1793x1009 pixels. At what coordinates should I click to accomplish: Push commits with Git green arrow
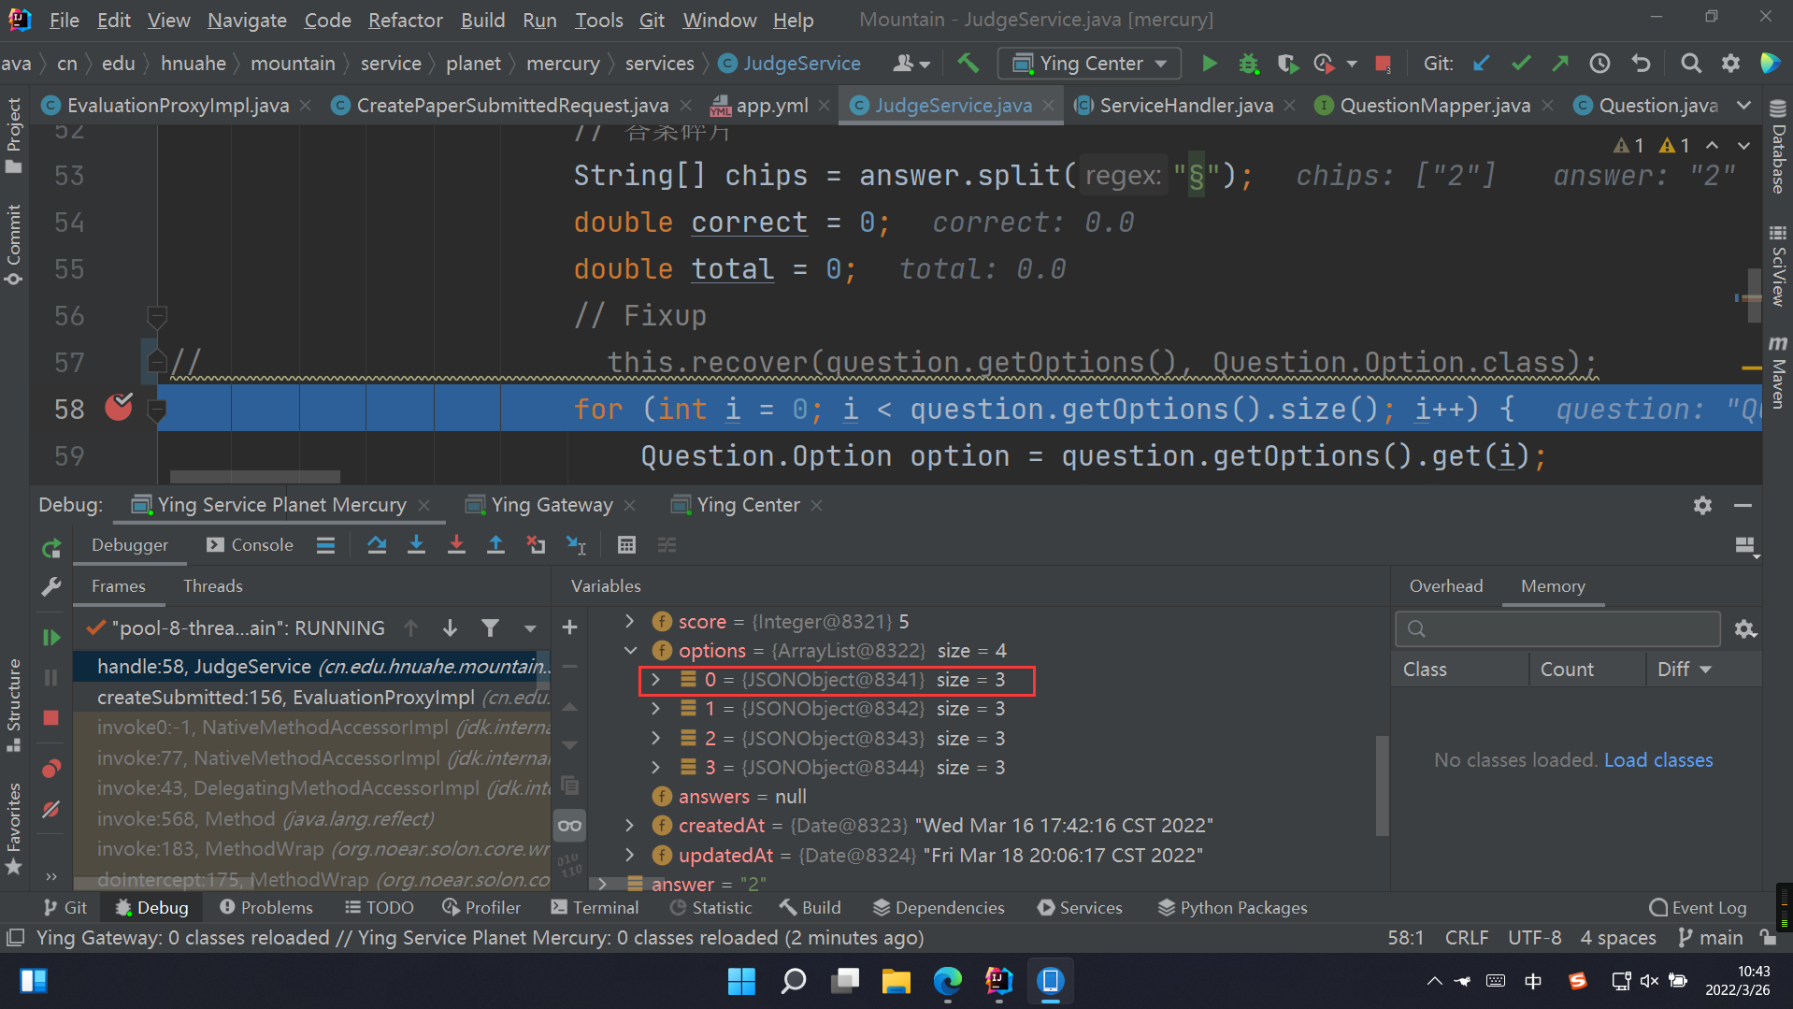point(1560,64)
